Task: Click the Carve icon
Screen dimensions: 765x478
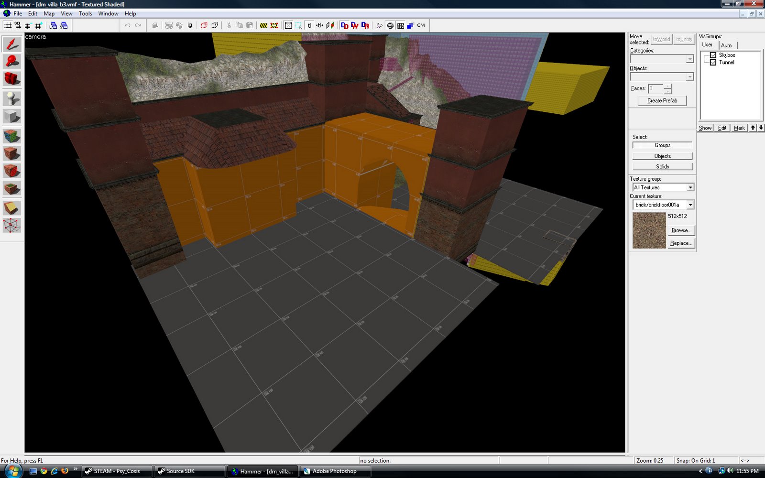Action: (155, 25)
